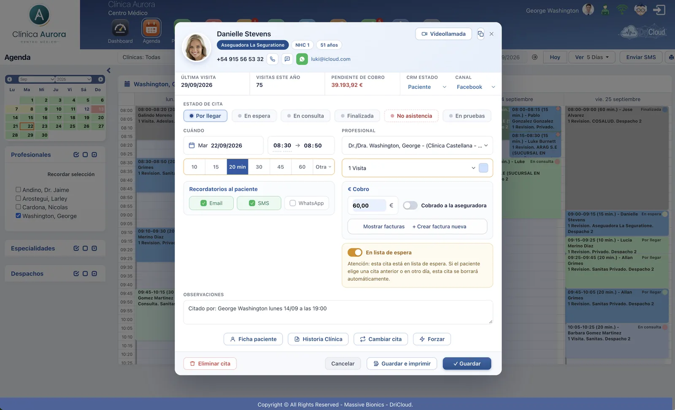
Task: Toggle the Cobrado a la aseguradora switch
Action: [410, 205]
